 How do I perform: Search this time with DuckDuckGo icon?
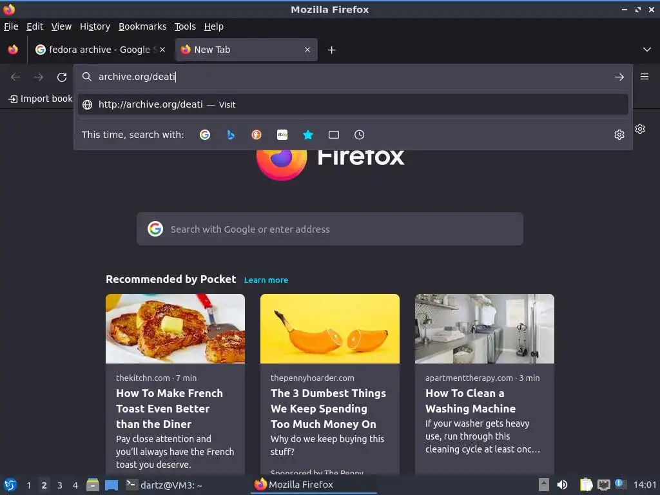coord(257,135)
